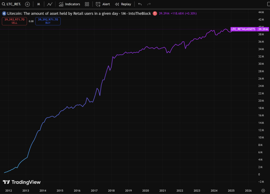The image size is (270, 194).
Task: Click the red data warning exclamation icon
Action: click(155, 13)
